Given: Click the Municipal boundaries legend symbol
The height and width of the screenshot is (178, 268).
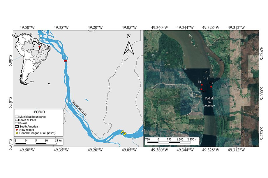Looking at the screenshot, I should click(x=17, y=117).
